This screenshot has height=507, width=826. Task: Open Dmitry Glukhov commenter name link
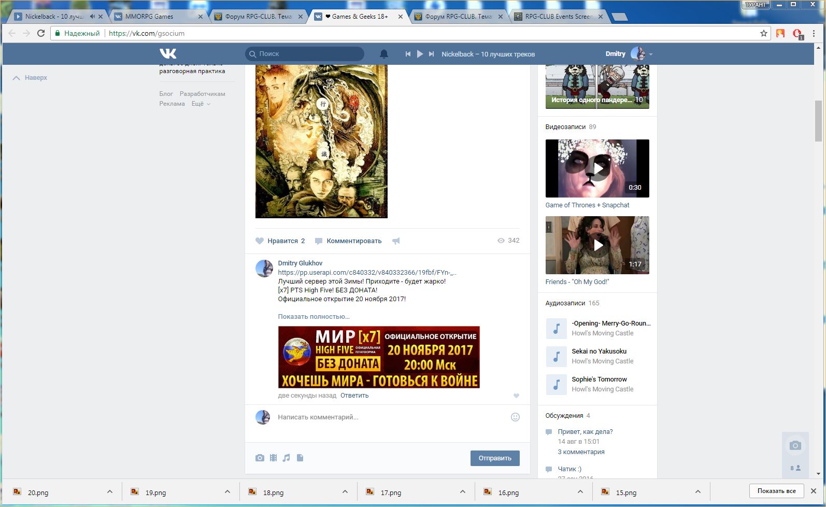pyautogui.click(x=300, y=263)
